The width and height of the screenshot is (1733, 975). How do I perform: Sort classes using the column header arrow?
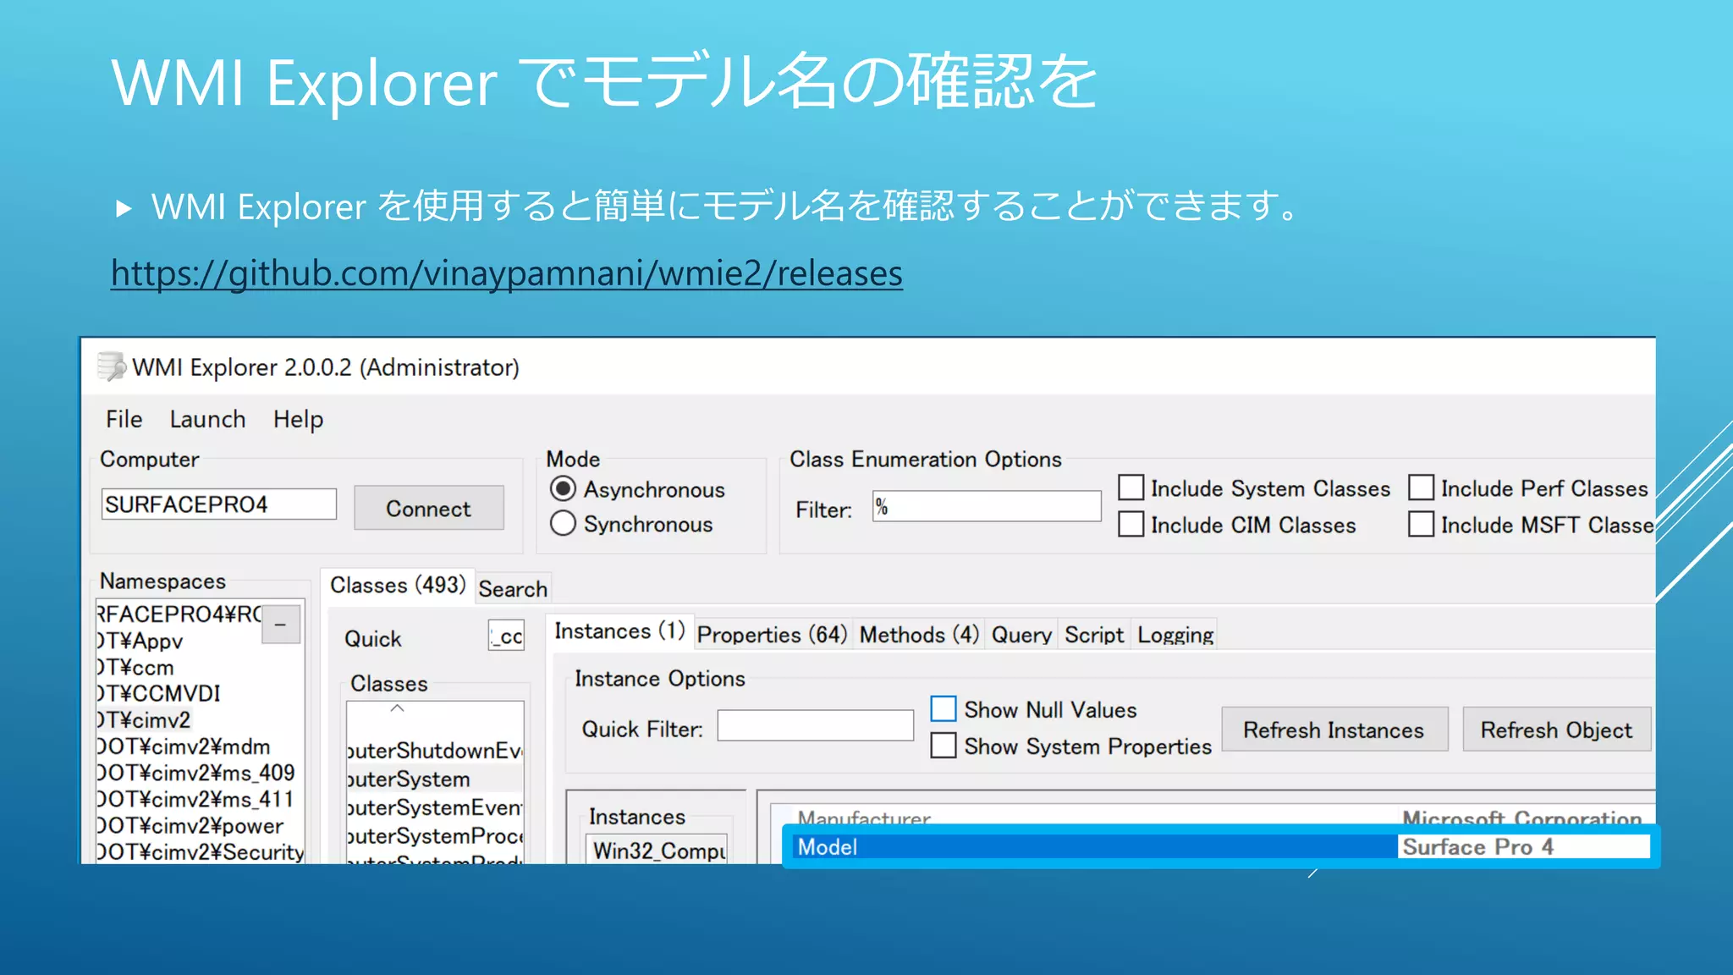(397, 708)
